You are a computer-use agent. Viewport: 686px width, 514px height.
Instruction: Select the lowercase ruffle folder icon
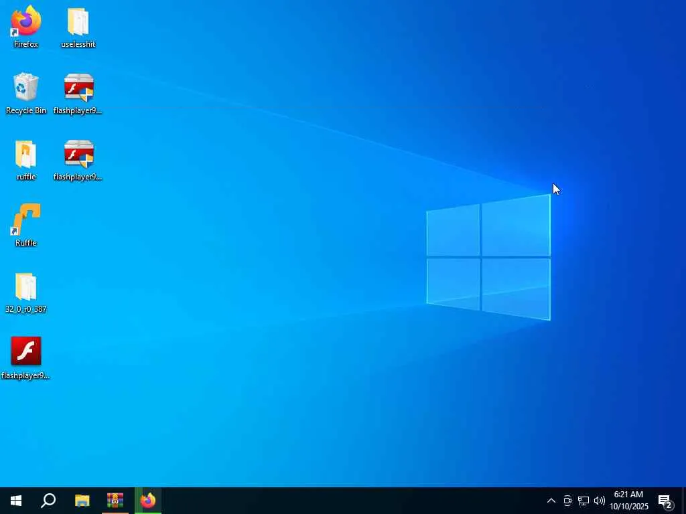26,159
